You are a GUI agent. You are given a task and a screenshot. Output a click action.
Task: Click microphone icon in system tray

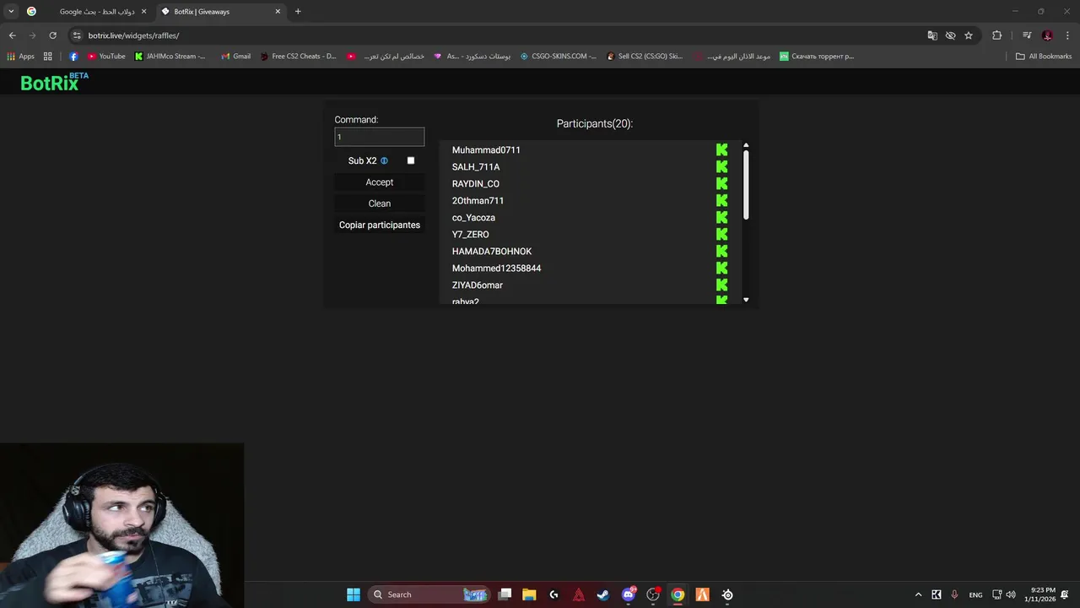click(x=954, y=594)
